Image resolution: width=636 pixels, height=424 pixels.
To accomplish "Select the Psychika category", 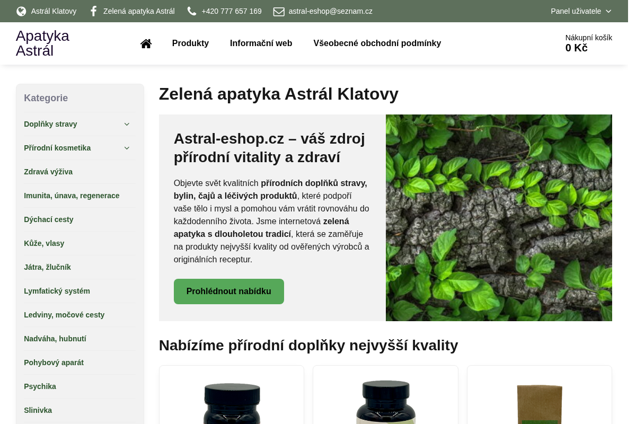I will 40,386.
